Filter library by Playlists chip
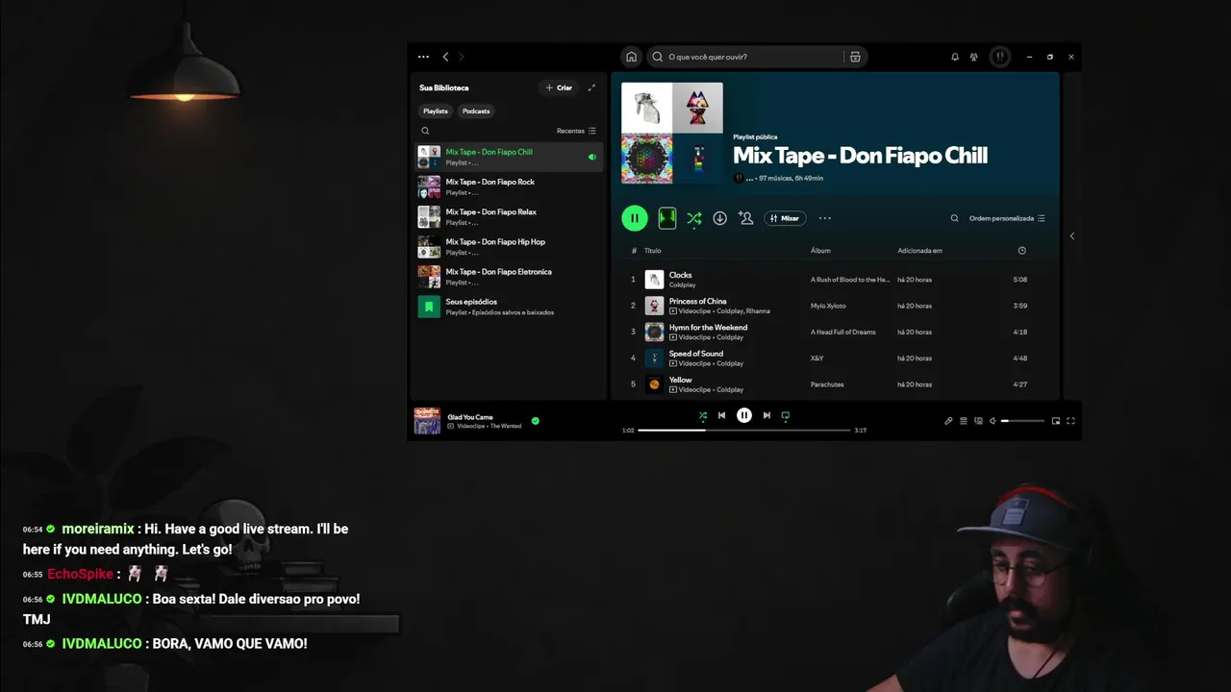The image size is (1231, 692). coord(436,111)
